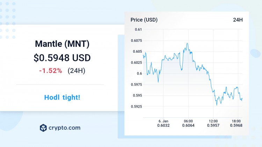Click the crypto.com shield logo icon
The width and height of the screenshot is (262, 147).
43,128
